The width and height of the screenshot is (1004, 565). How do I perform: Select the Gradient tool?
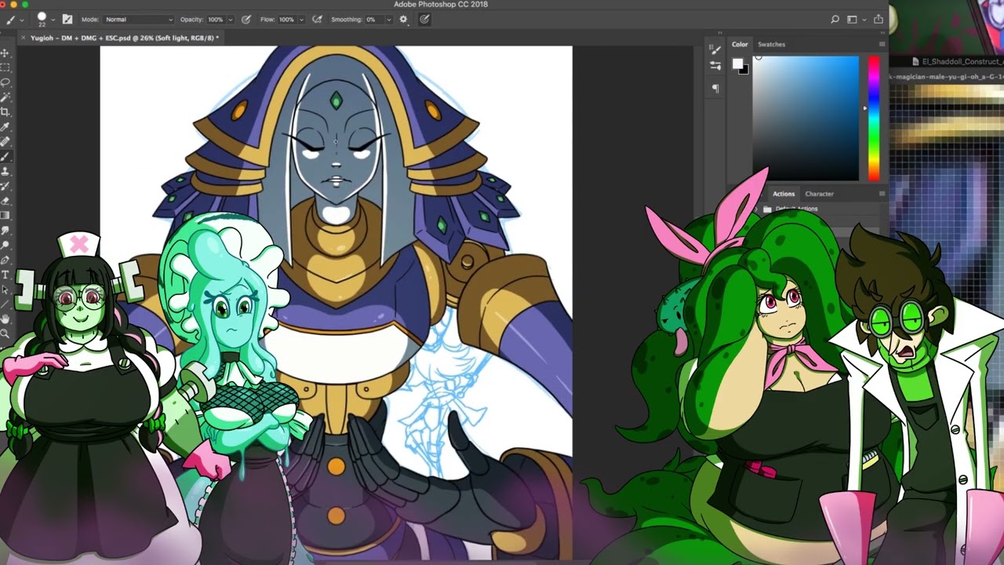point(5,216)
